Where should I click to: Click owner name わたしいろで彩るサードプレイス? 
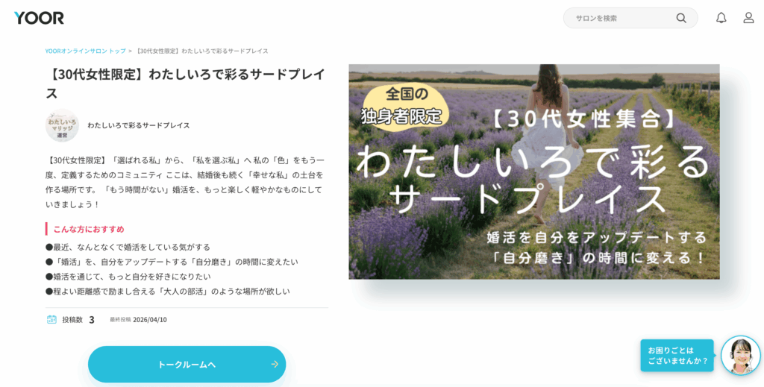(x=138, y=125)
